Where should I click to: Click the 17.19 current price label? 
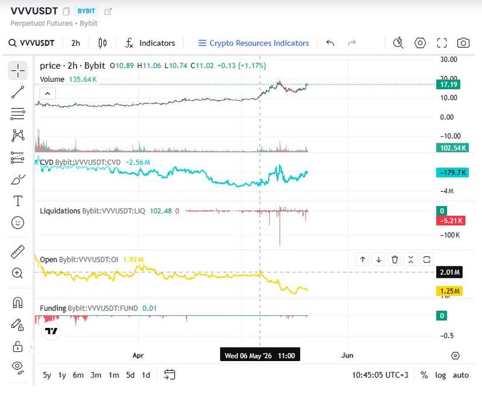tap(448, 84)
